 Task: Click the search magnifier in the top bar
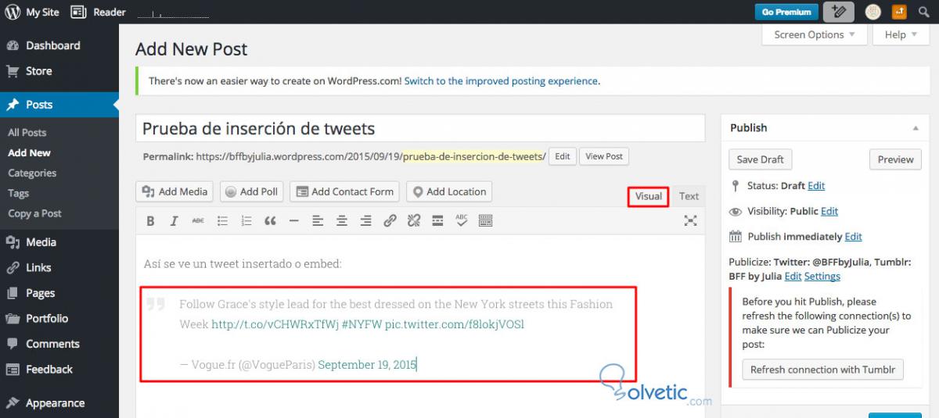pyautogui.click(x=924, y=12)
